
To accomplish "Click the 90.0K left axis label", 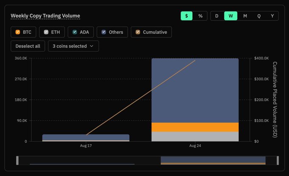I will pos(22,120).
